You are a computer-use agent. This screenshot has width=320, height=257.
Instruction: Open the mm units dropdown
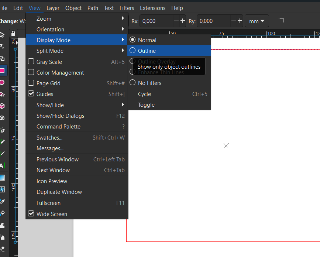click(257, 21)
